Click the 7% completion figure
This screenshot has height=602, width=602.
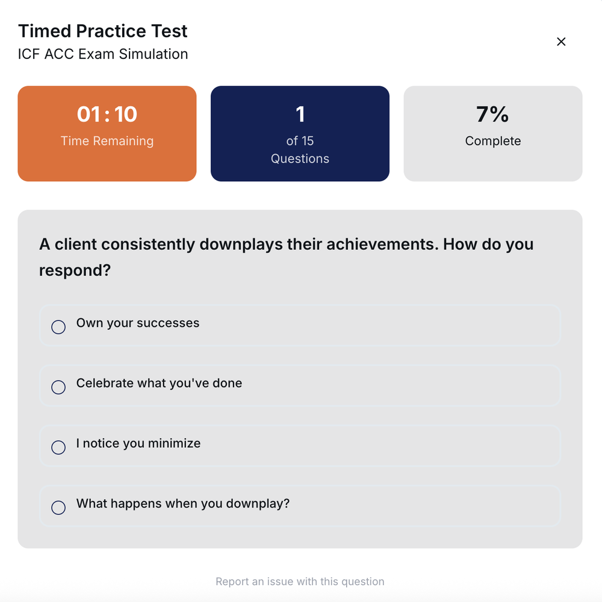(x=492, y=114)
